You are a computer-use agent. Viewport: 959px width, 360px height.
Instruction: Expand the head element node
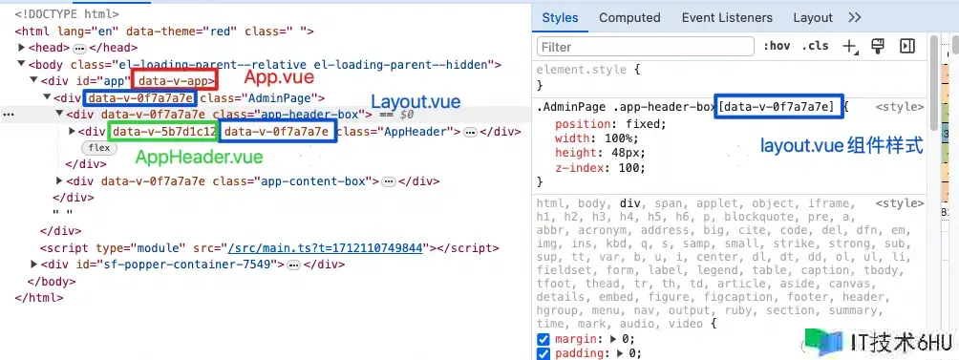21,48
